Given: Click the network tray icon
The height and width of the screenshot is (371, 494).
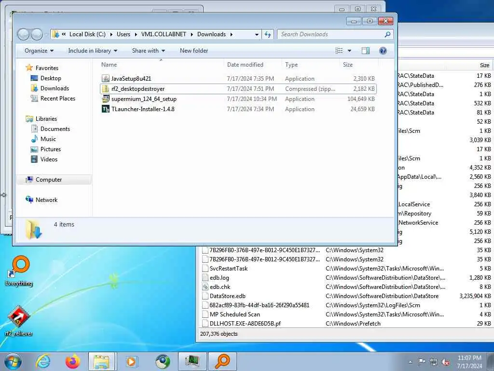Looking at the screenshot, I should 434,362.
